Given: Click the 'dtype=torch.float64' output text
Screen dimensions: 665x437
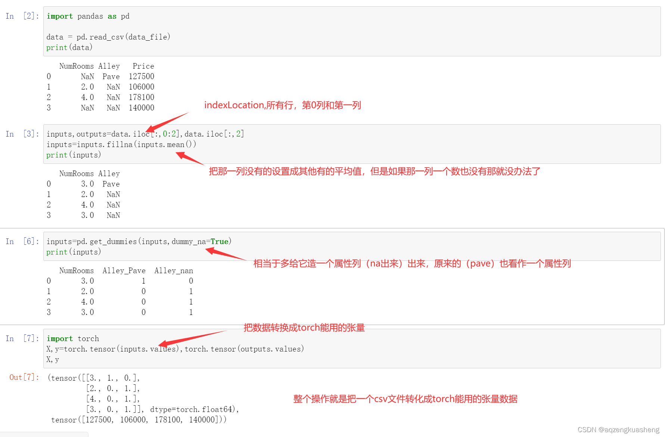Looking at the screenshot, I should 193,409.
